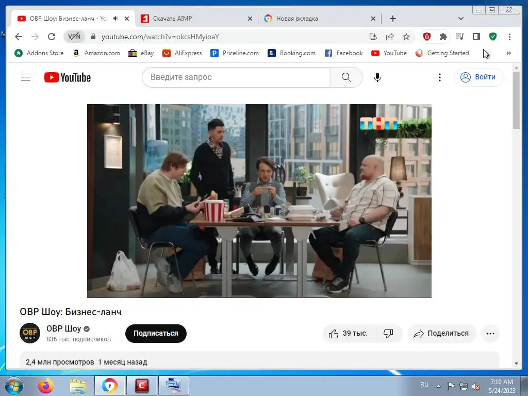Image resolution: width=528 pixels, height=396 pixels.
Task: Open the Extensions puzzle icon
Action: (x=443, y=37)
